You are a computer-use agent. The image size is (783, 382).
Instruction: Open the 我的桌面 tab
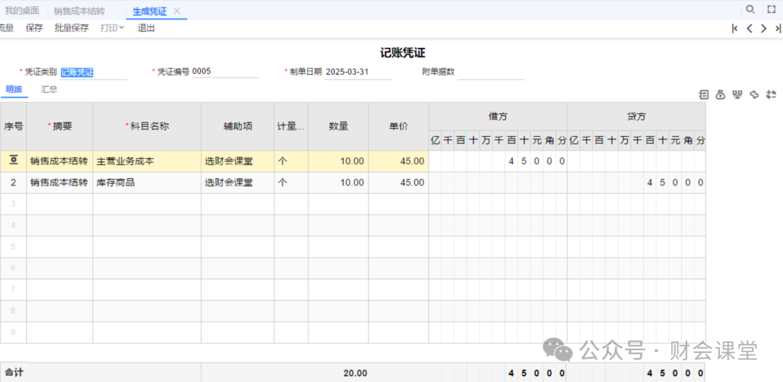(22, 11)
